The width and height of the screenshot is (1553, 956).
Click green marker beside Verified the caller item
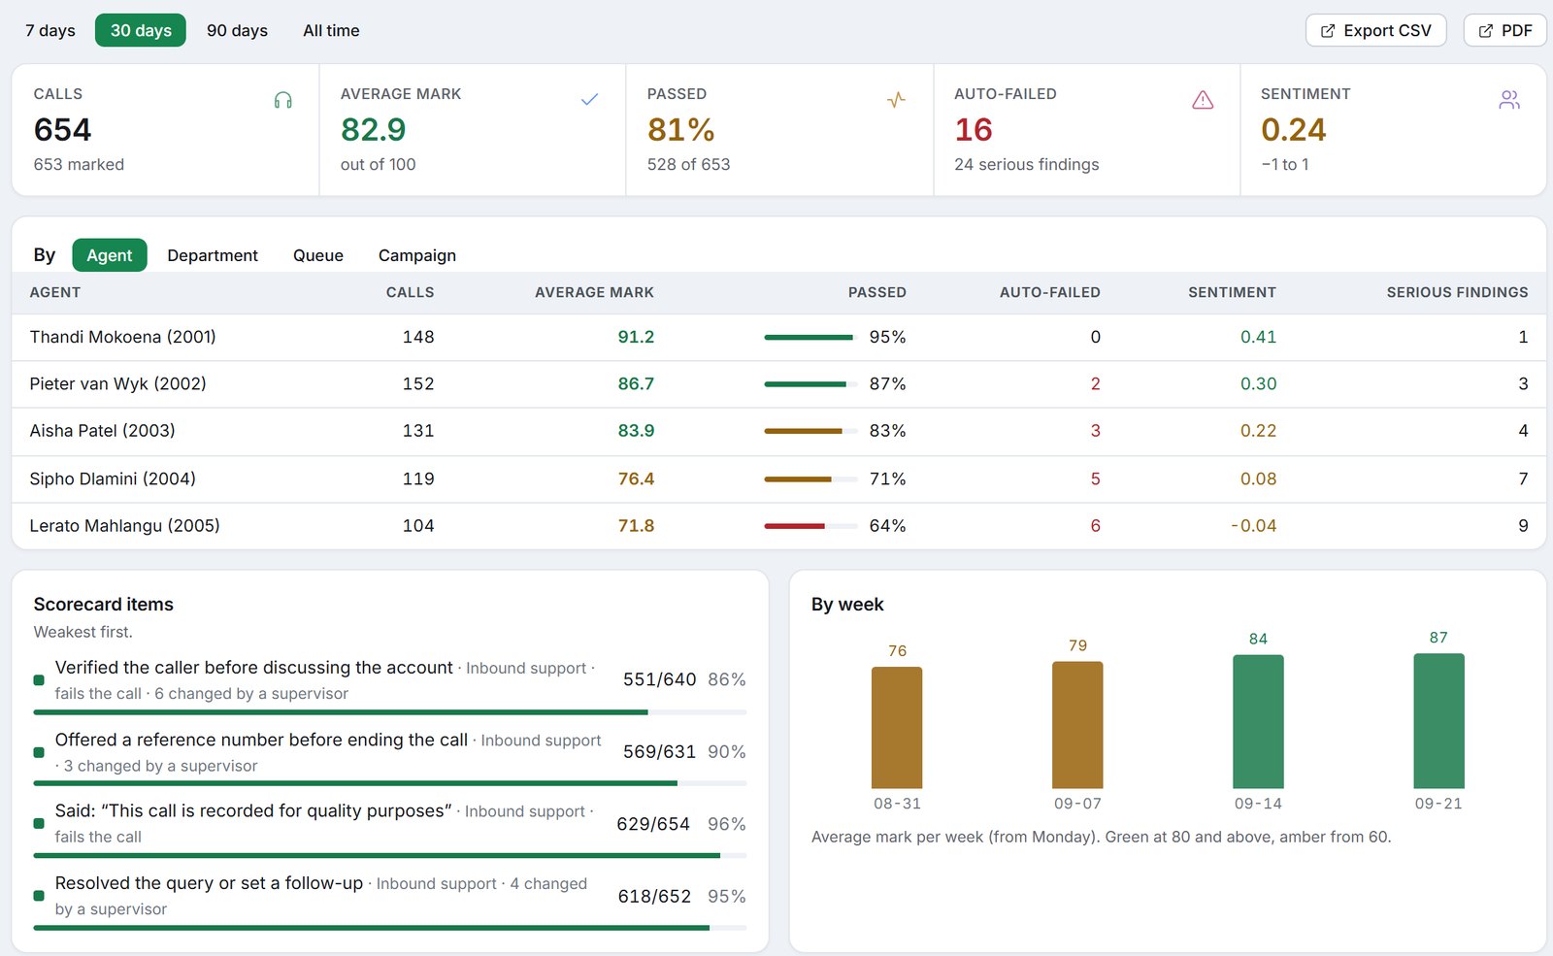pyautogui.click(x=39, y=680)
